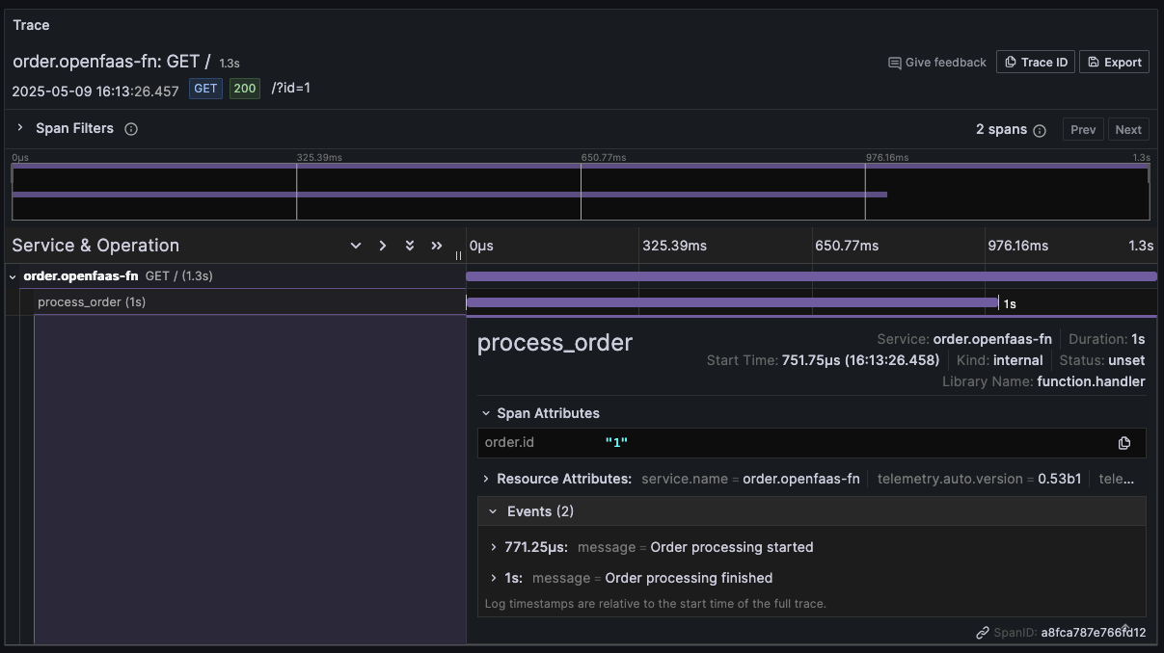Go to the next span with Next
The height and width of the screenshot is (653, 1164).
pyautogui.click(x=1128, y=129)
